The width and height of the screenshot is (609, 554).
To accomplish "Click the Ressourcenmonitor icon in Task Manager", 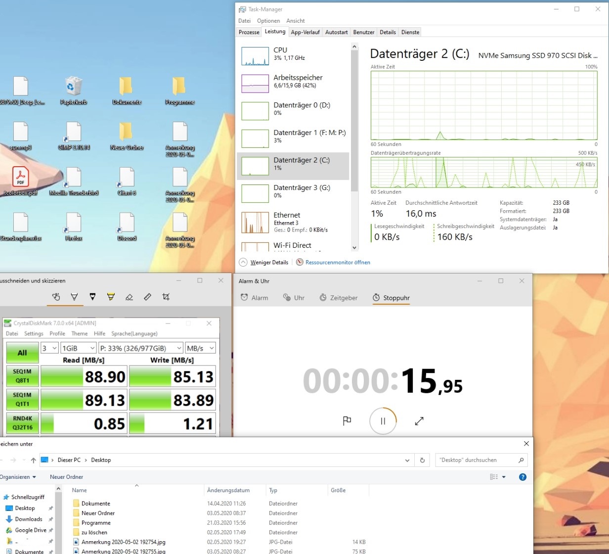I will (300, 262).
